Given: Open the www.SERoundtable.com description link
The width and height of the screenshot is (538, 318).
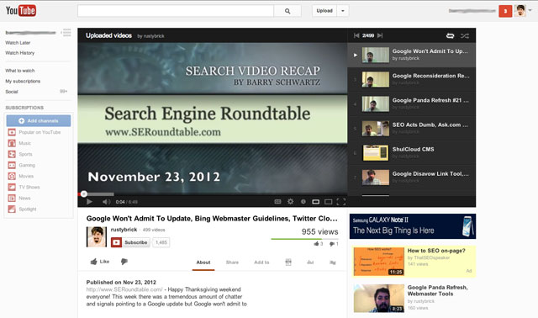Looking at the screenshot, I should tap(124, 289).
